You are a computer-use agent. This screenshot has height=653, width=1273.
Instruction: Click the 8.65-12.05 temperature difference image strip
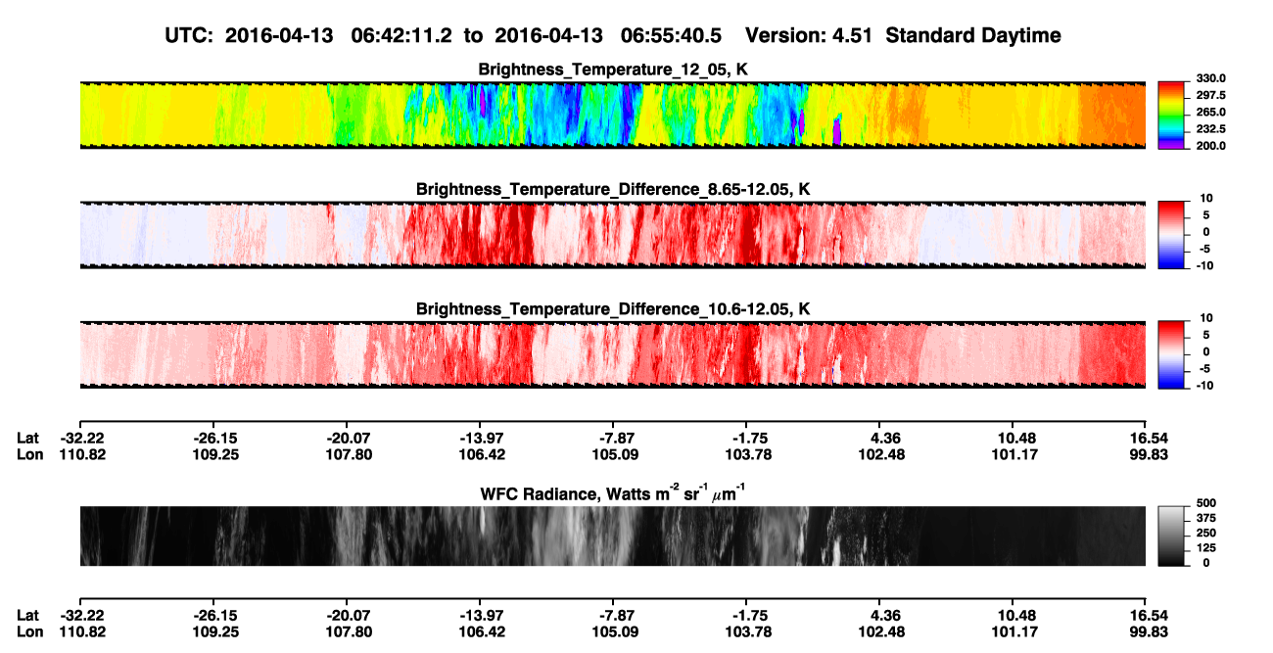click(x=613, y=234)
